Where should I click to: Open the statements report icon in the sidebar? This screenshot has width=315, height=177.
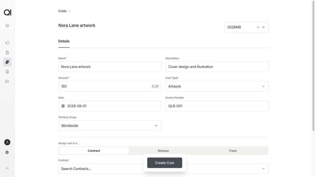(x=7, y=72)
